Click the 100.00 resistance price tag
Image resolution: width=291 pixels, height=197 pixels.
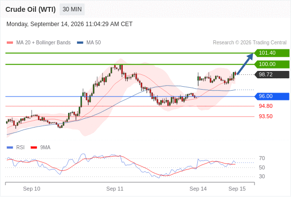(x=272, y=65)
